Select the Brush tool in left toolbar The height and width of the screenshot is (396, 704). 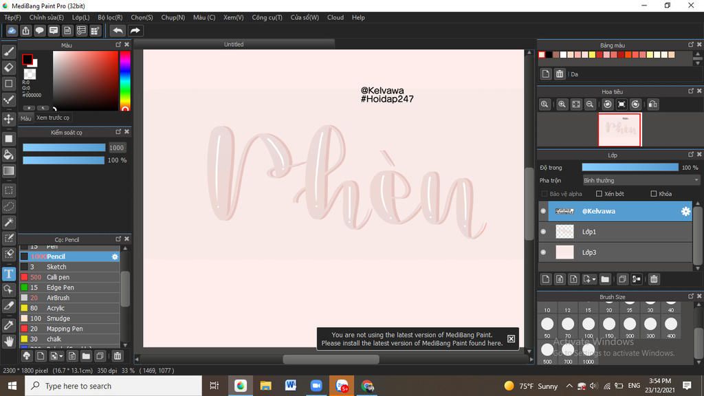[x=8, y=52]
